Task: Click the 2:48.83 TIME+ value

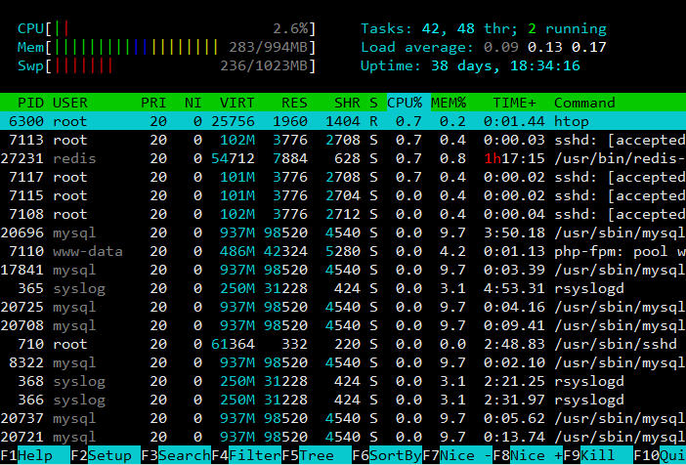Action: 514,344
